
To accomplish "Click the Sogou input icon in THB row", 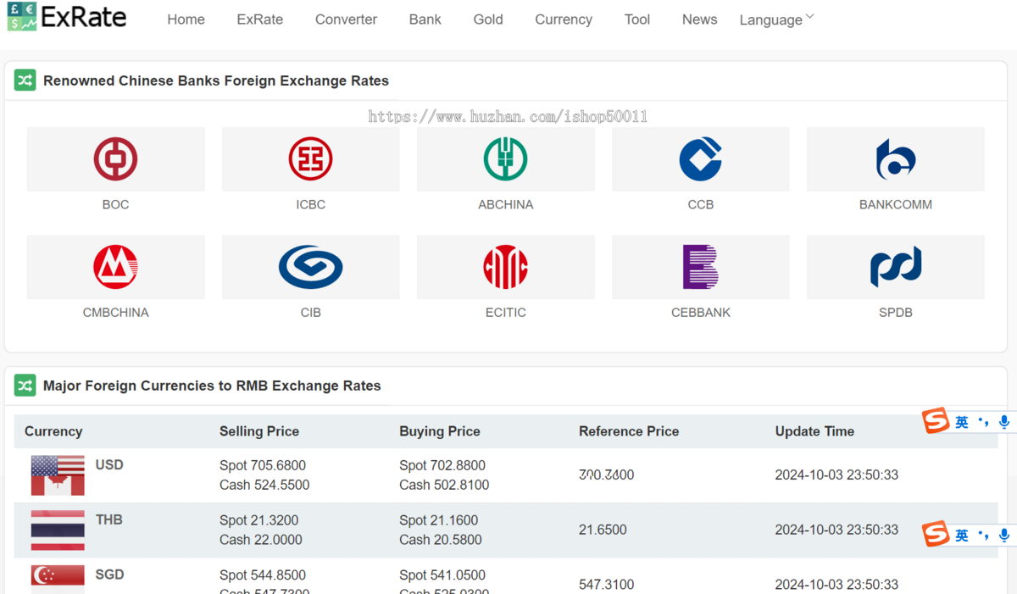I will point(936,535).
